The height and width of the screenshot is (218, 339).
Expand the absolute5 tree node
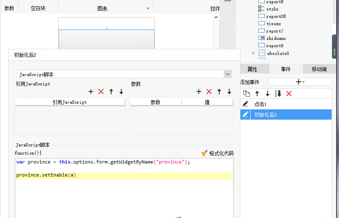tap(253, 53)
